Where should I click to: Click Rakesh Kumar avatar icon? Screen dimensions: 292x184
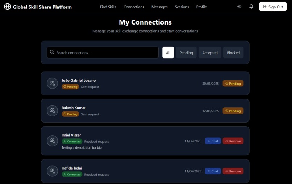pyautogui.click(x=52, y=111)
